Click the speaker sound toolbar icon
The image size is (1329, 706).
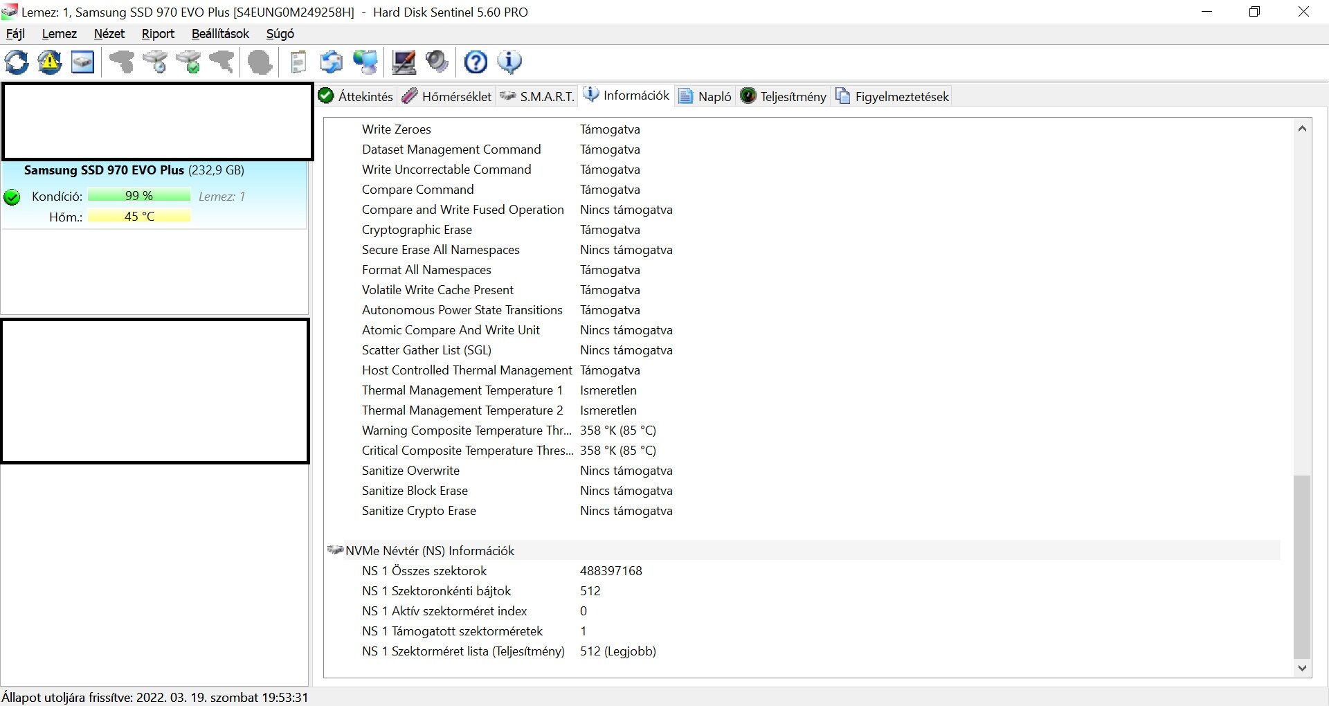click(x=437, y=62)
